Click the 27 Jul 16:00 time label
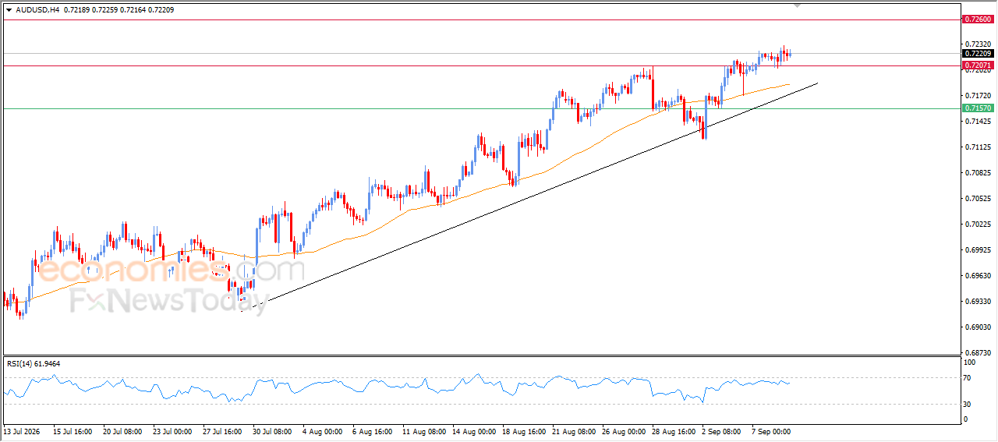The image size is (998, 442). pos(222,431)
